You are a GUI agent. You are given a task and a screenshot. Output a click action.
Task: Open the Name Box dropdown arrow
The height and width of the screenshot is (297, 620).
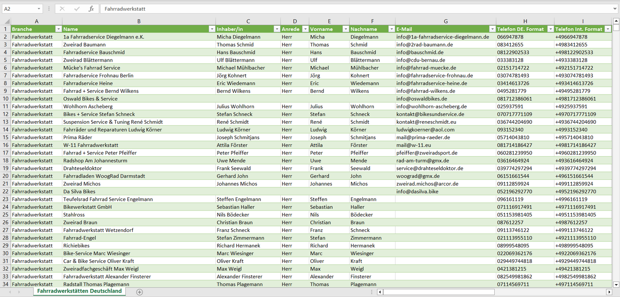(39, 9)
